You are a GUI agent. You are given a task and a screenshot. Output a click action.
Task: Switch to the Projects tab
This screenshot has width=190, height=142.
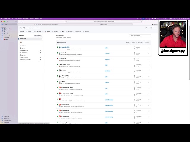pos(55,31)
